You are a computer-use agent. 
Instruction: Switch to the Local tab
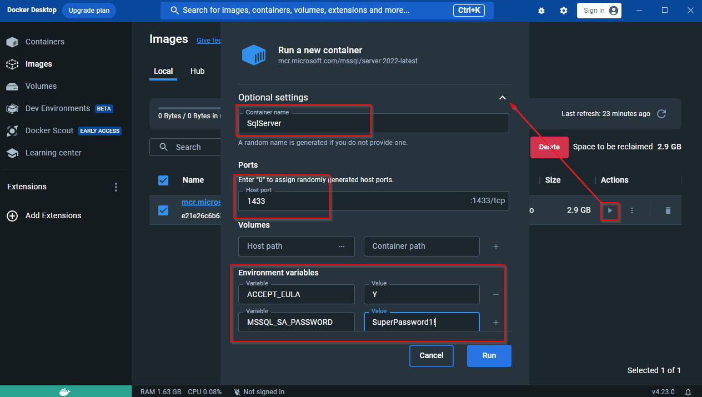(163, 71)
